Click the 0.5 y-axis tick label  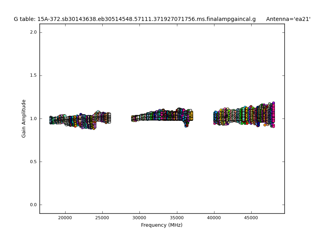34,162
